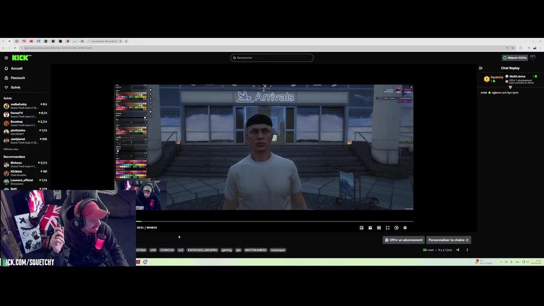
Task: Open taskbar clock and date
Action: [x=536, y=262]
